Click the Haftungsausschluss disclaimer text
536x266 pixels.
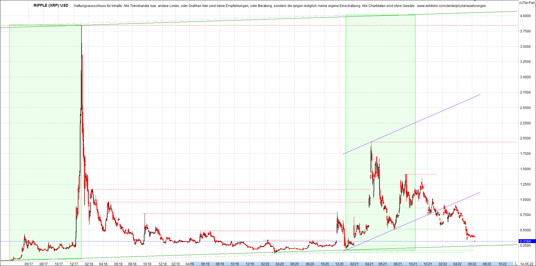click(245, 6)
